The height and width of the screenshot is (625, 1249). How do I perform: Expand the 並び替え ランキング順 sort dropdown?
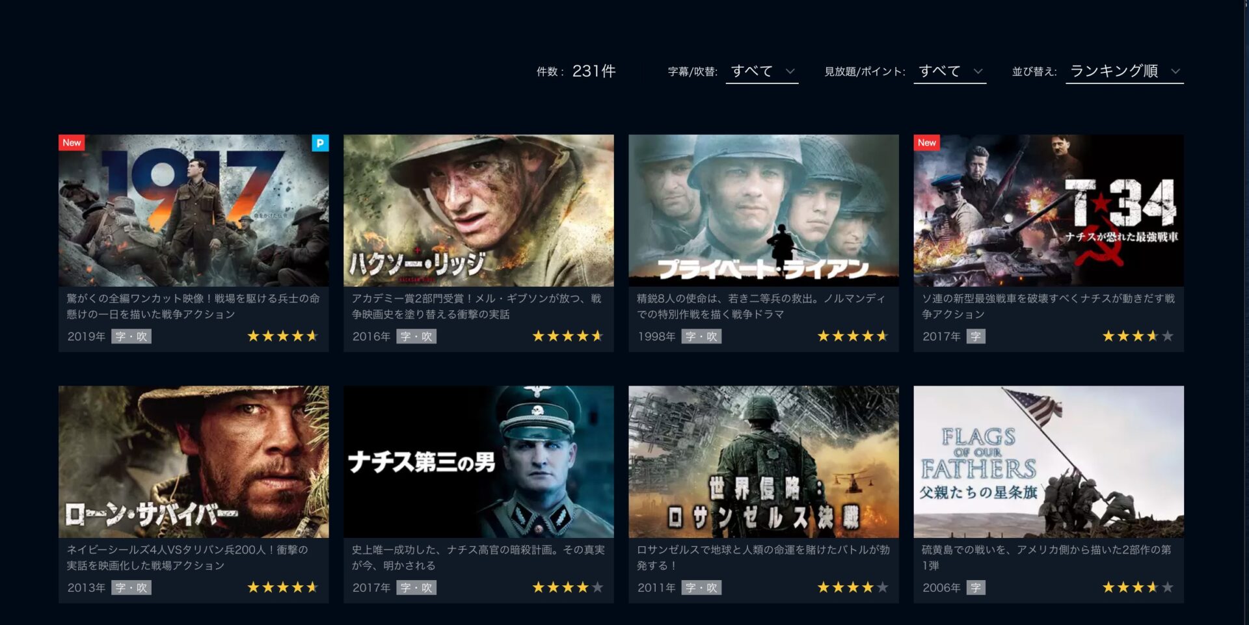pyautogui.click(x=1125, y=72)
